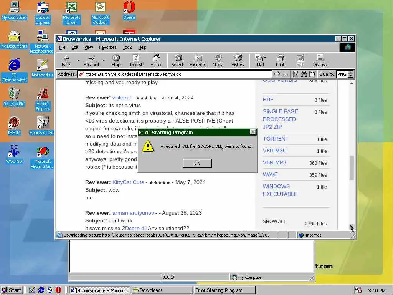Open the TORRENT download link
Screen dimensions: 393x295
[x=276, y=139]
